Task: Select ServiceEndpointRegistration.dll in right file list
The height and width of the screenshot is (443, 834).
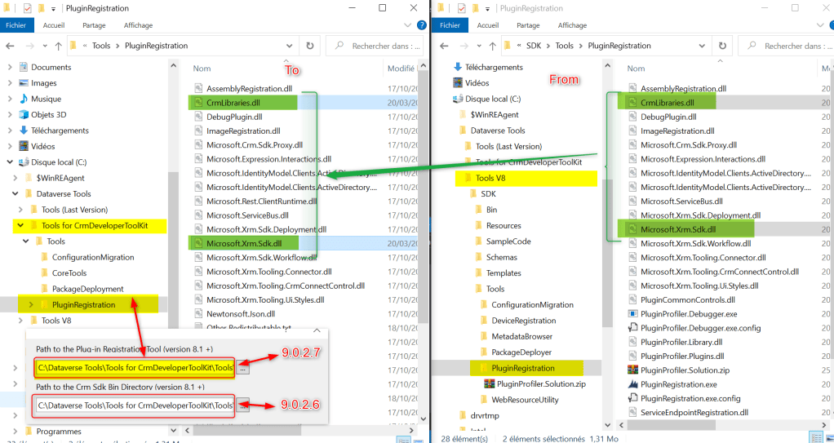Action: (x=694, y=413)
